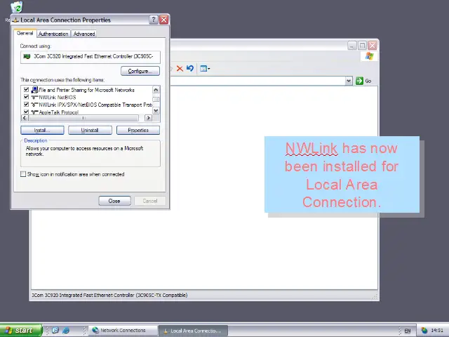Click the NWLink NetBIOS protocol icon
The height and width of the screenshot is (337, 449).
34,98
